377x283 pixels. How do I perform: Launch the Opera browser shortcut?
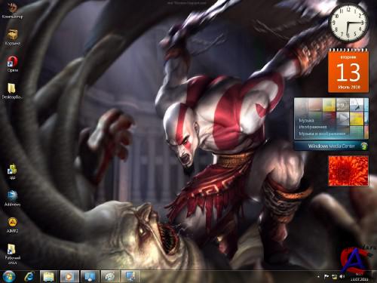[x=12, y=64]
